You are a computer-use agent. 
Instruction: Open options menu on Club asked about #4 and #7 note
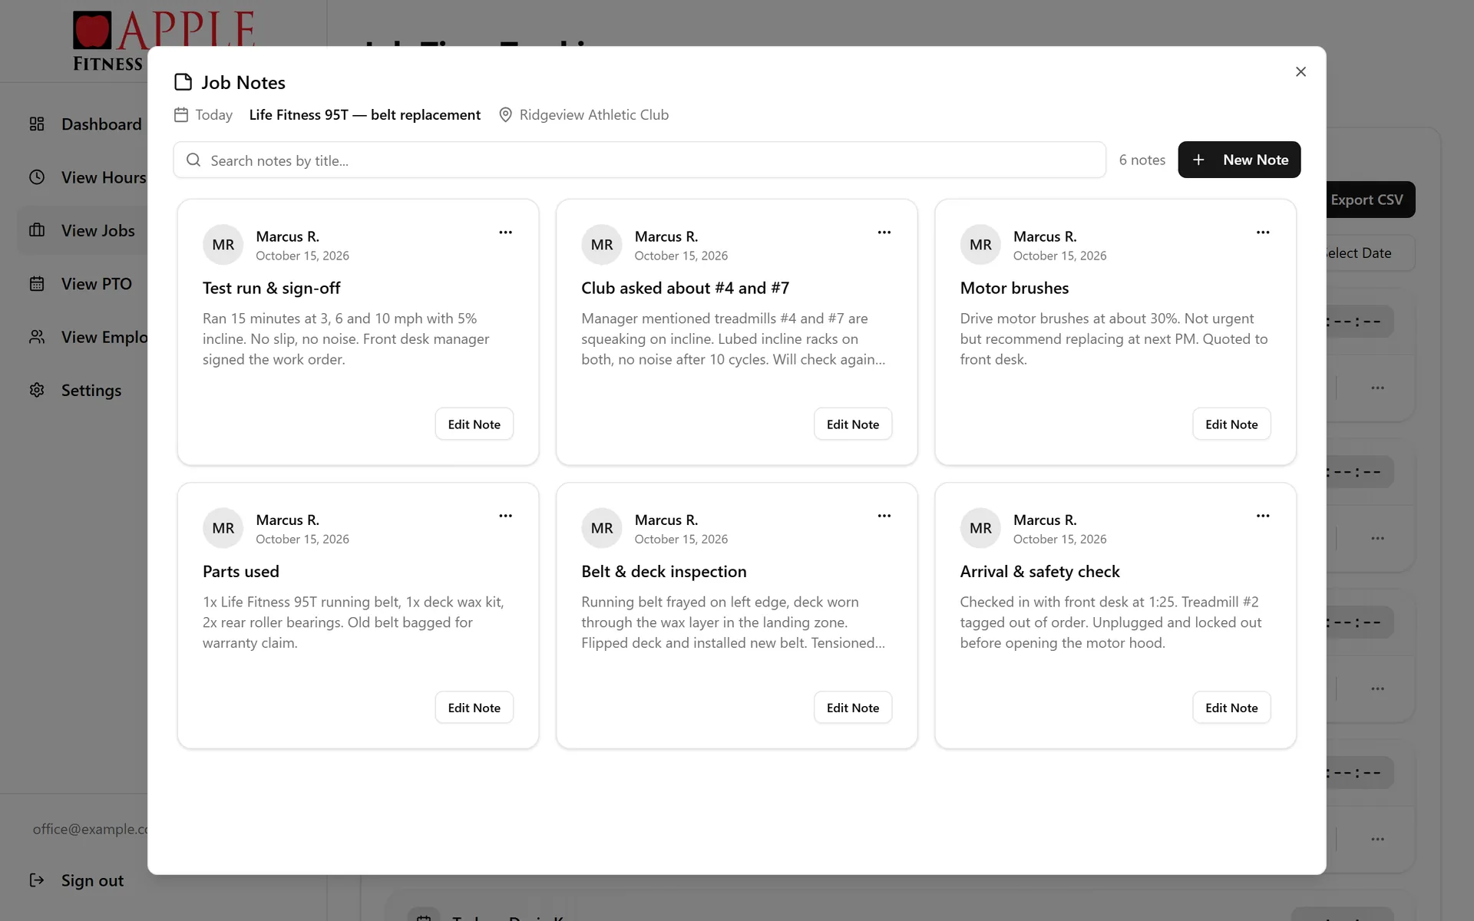point(884,233)
